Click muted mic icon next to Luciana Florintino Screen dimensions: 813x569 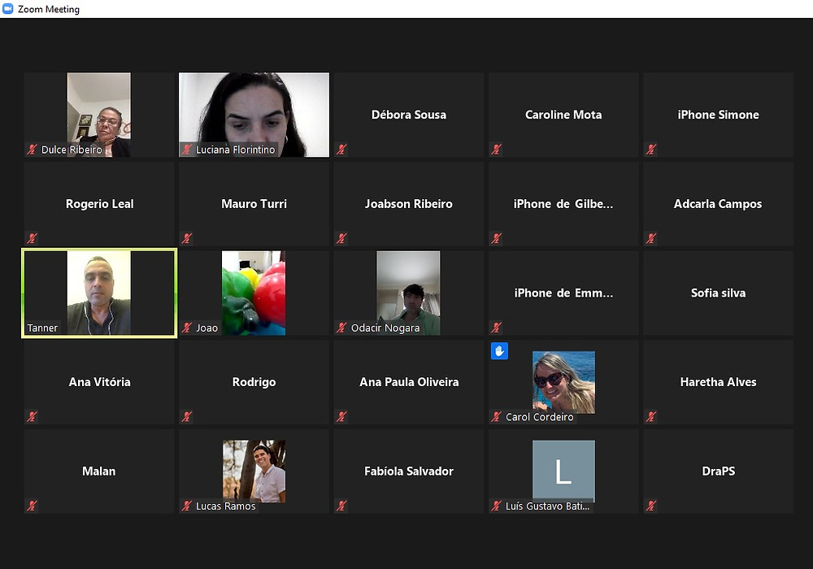187,150
